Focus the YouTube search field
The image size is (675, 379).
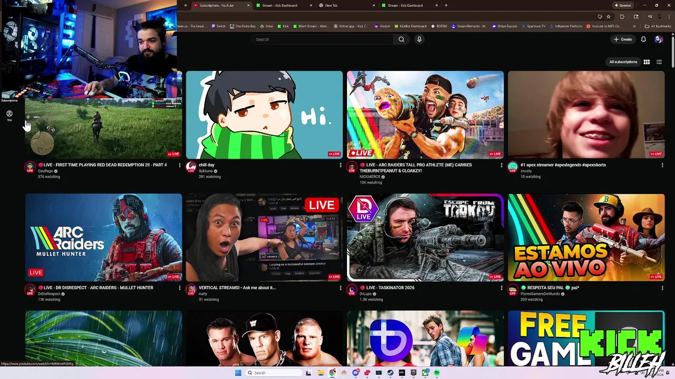(x=322, y=39)
